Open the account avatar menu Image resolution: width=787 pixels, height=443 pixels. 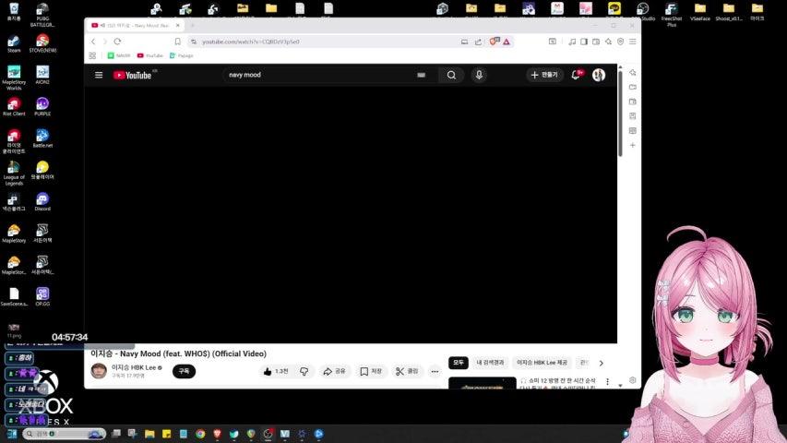tap(599, 75)
